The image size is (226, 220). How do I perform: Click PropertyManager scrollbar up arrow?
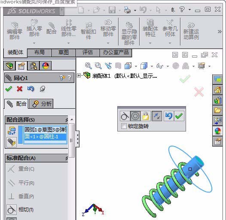(72, 119)
